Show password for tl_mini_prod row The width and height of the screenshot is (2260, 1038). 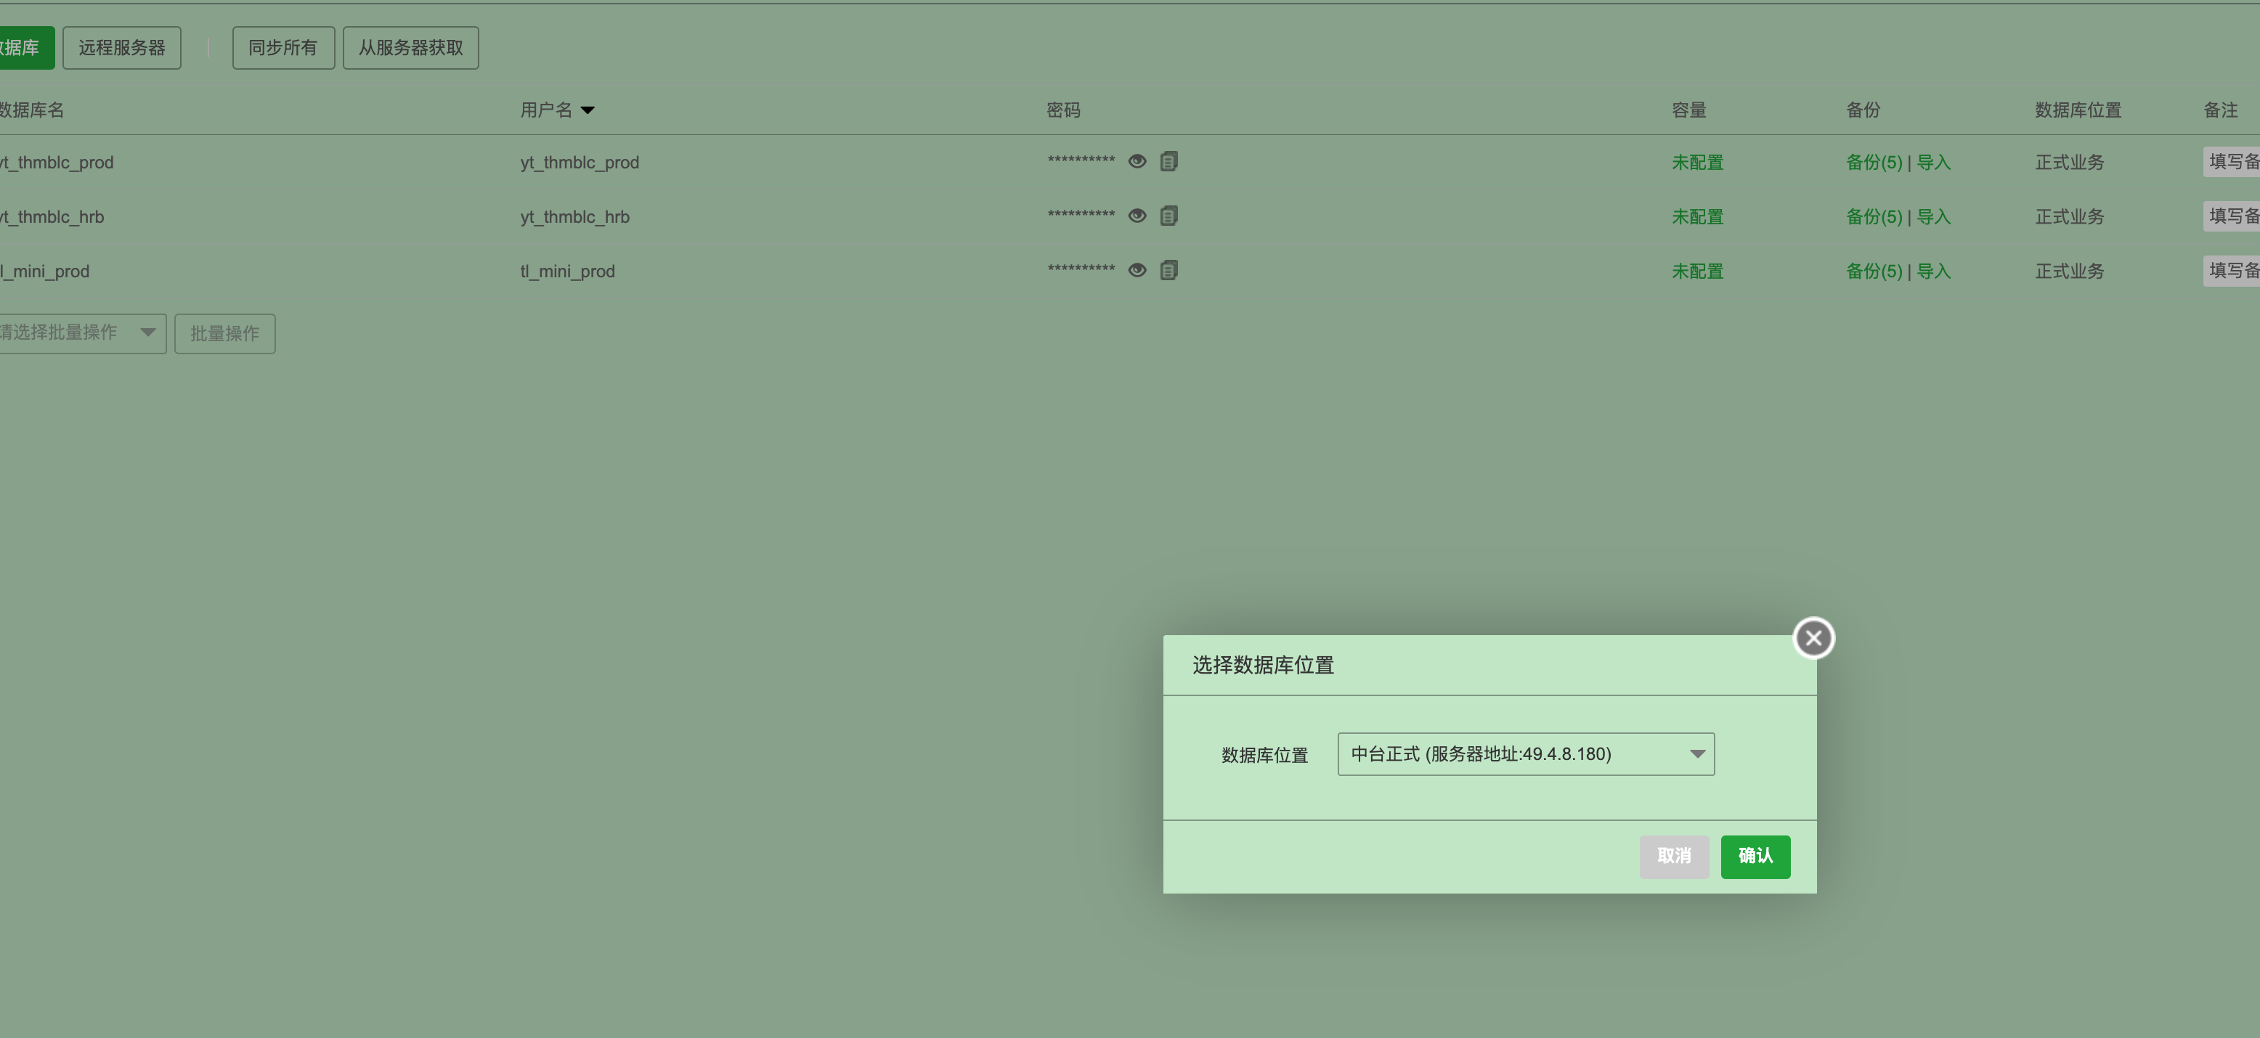click(1137, 270)
